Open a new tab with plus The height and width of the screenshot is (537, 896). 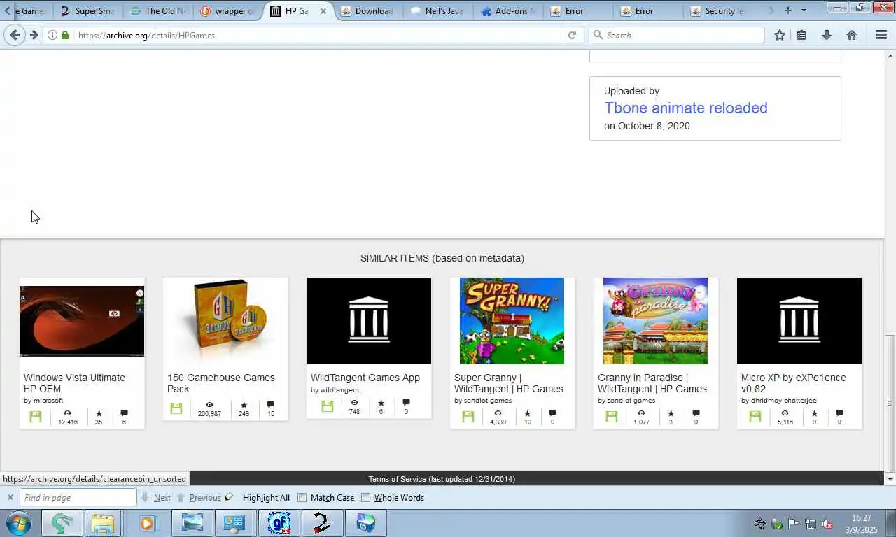(x=788, y=10)
